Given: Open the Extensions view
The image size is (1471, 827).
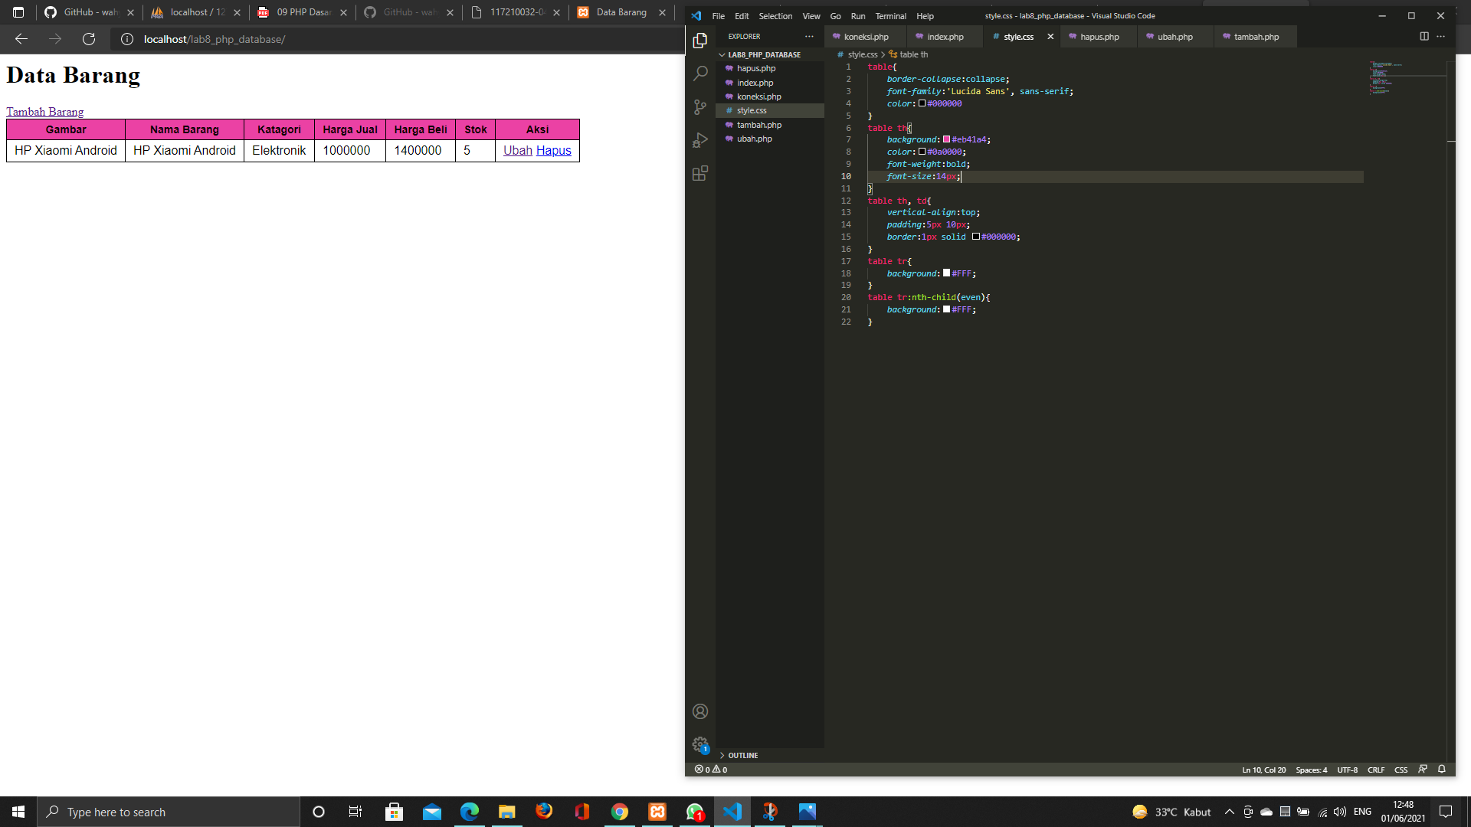Looking at the screenshot, I should [x=699, y=174].
